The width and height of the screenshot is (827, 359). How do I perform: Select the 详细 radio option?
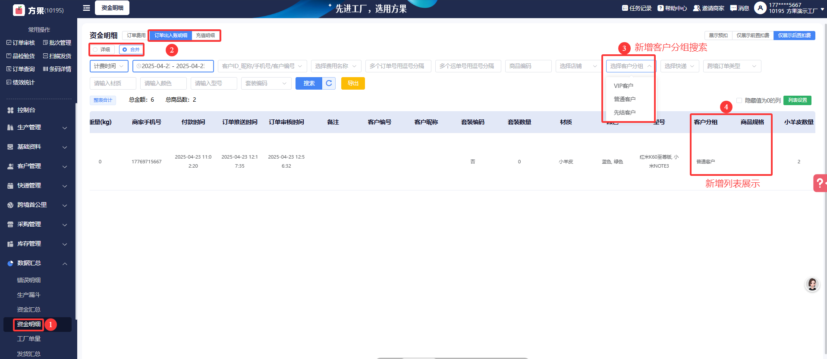tap(95, 50)
